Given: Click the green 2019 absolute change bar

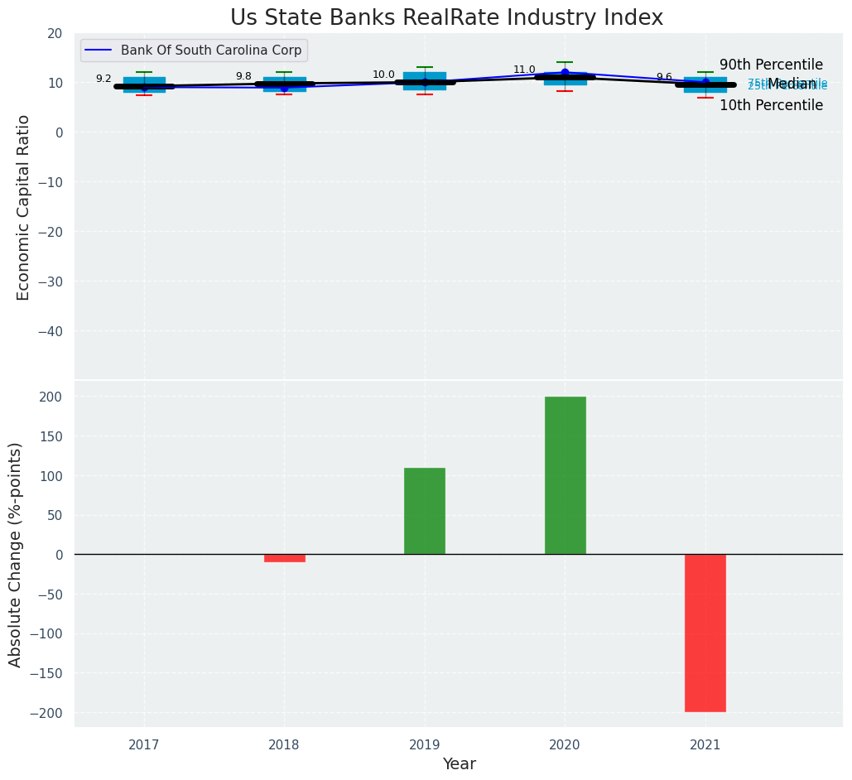Looking at the screenshot, I should tap(424, 511).
